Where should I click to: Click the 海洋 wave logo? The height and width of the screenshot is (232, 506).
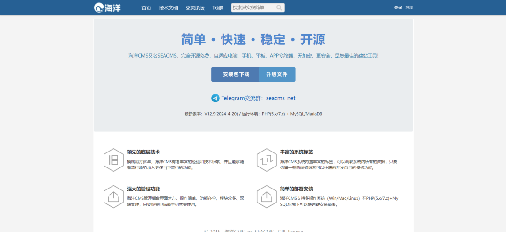click(107, 7)
